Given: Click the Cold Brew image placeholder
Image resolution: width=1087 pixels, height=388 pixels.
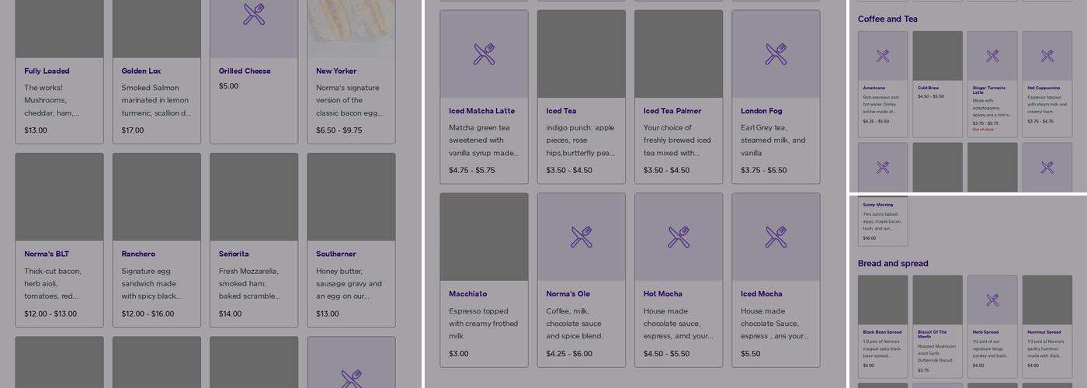Looking at the screenshot, I should [938, 56].
